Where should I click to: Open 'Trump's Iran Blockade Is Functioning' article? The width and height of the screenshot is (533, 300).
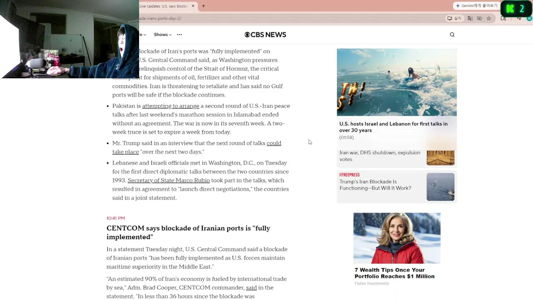pos(375,185)
